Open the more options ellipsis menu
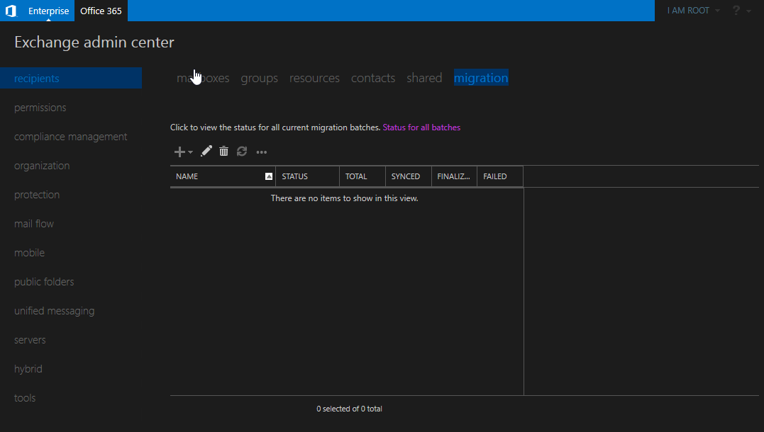 (262, 152)
